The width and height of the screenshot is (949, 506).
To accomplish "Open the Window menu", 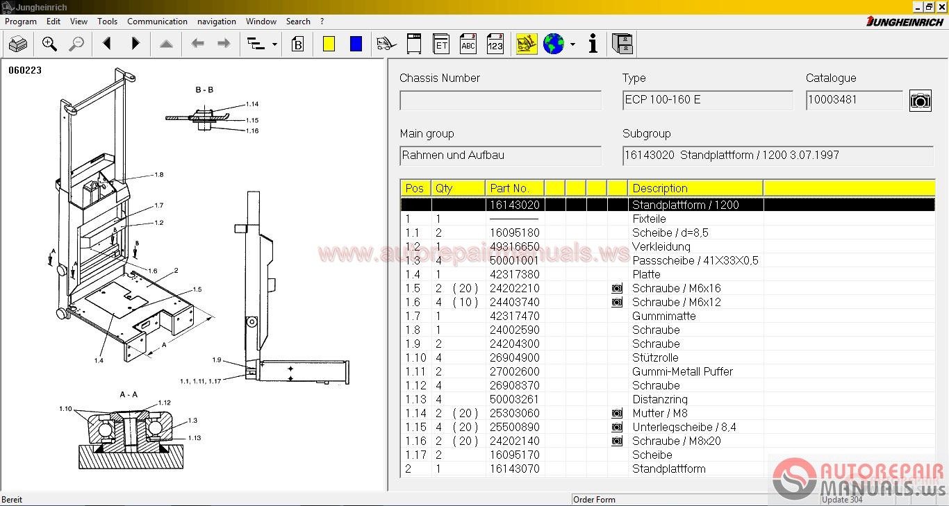I will (x=261, y=22).
